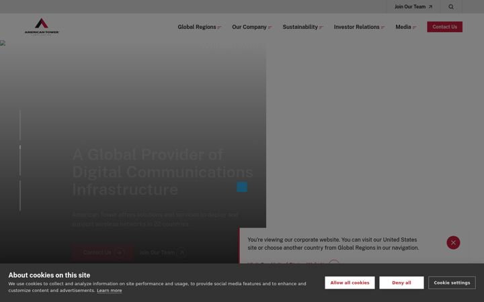Screen dimensions: 484x302
Task: Click the broken image icon below the logo
Action: click(3, 43)
